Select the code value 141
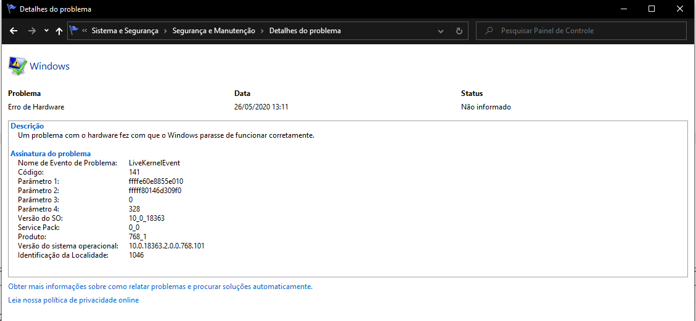 (134, 172)
